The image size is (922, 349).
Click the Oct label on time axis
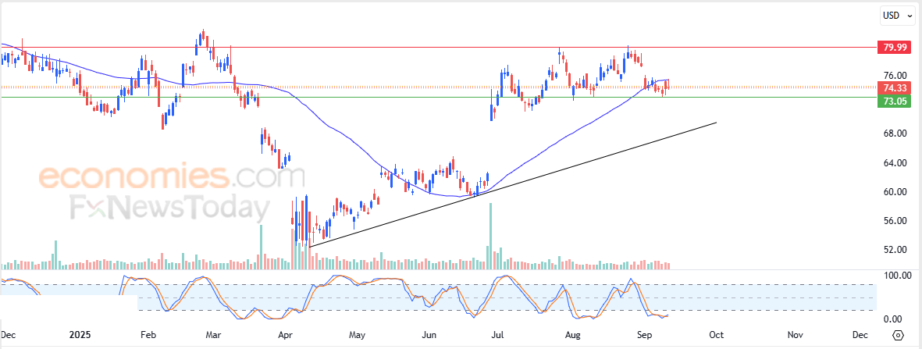pos(716,335)
